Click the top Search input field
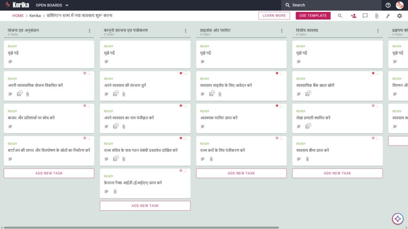 tap(331, 5)
